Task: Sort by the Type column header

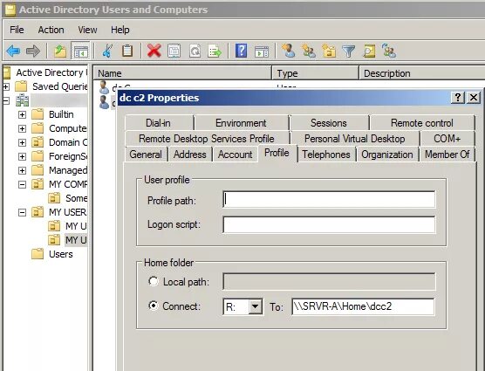Action: [315, 73]
